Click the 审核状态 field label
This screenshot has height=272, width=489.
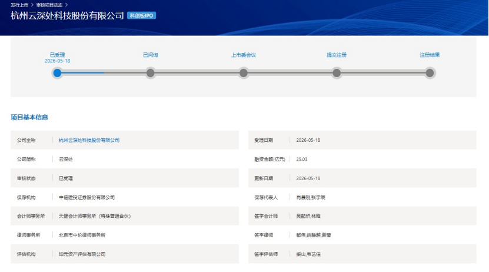click(26, 178)
